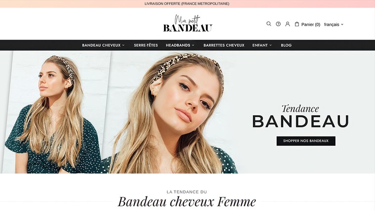Image resolution: width=375 pixels, height=211 pixels.
Task: Open the user account icon
Action: click(288, 24)
